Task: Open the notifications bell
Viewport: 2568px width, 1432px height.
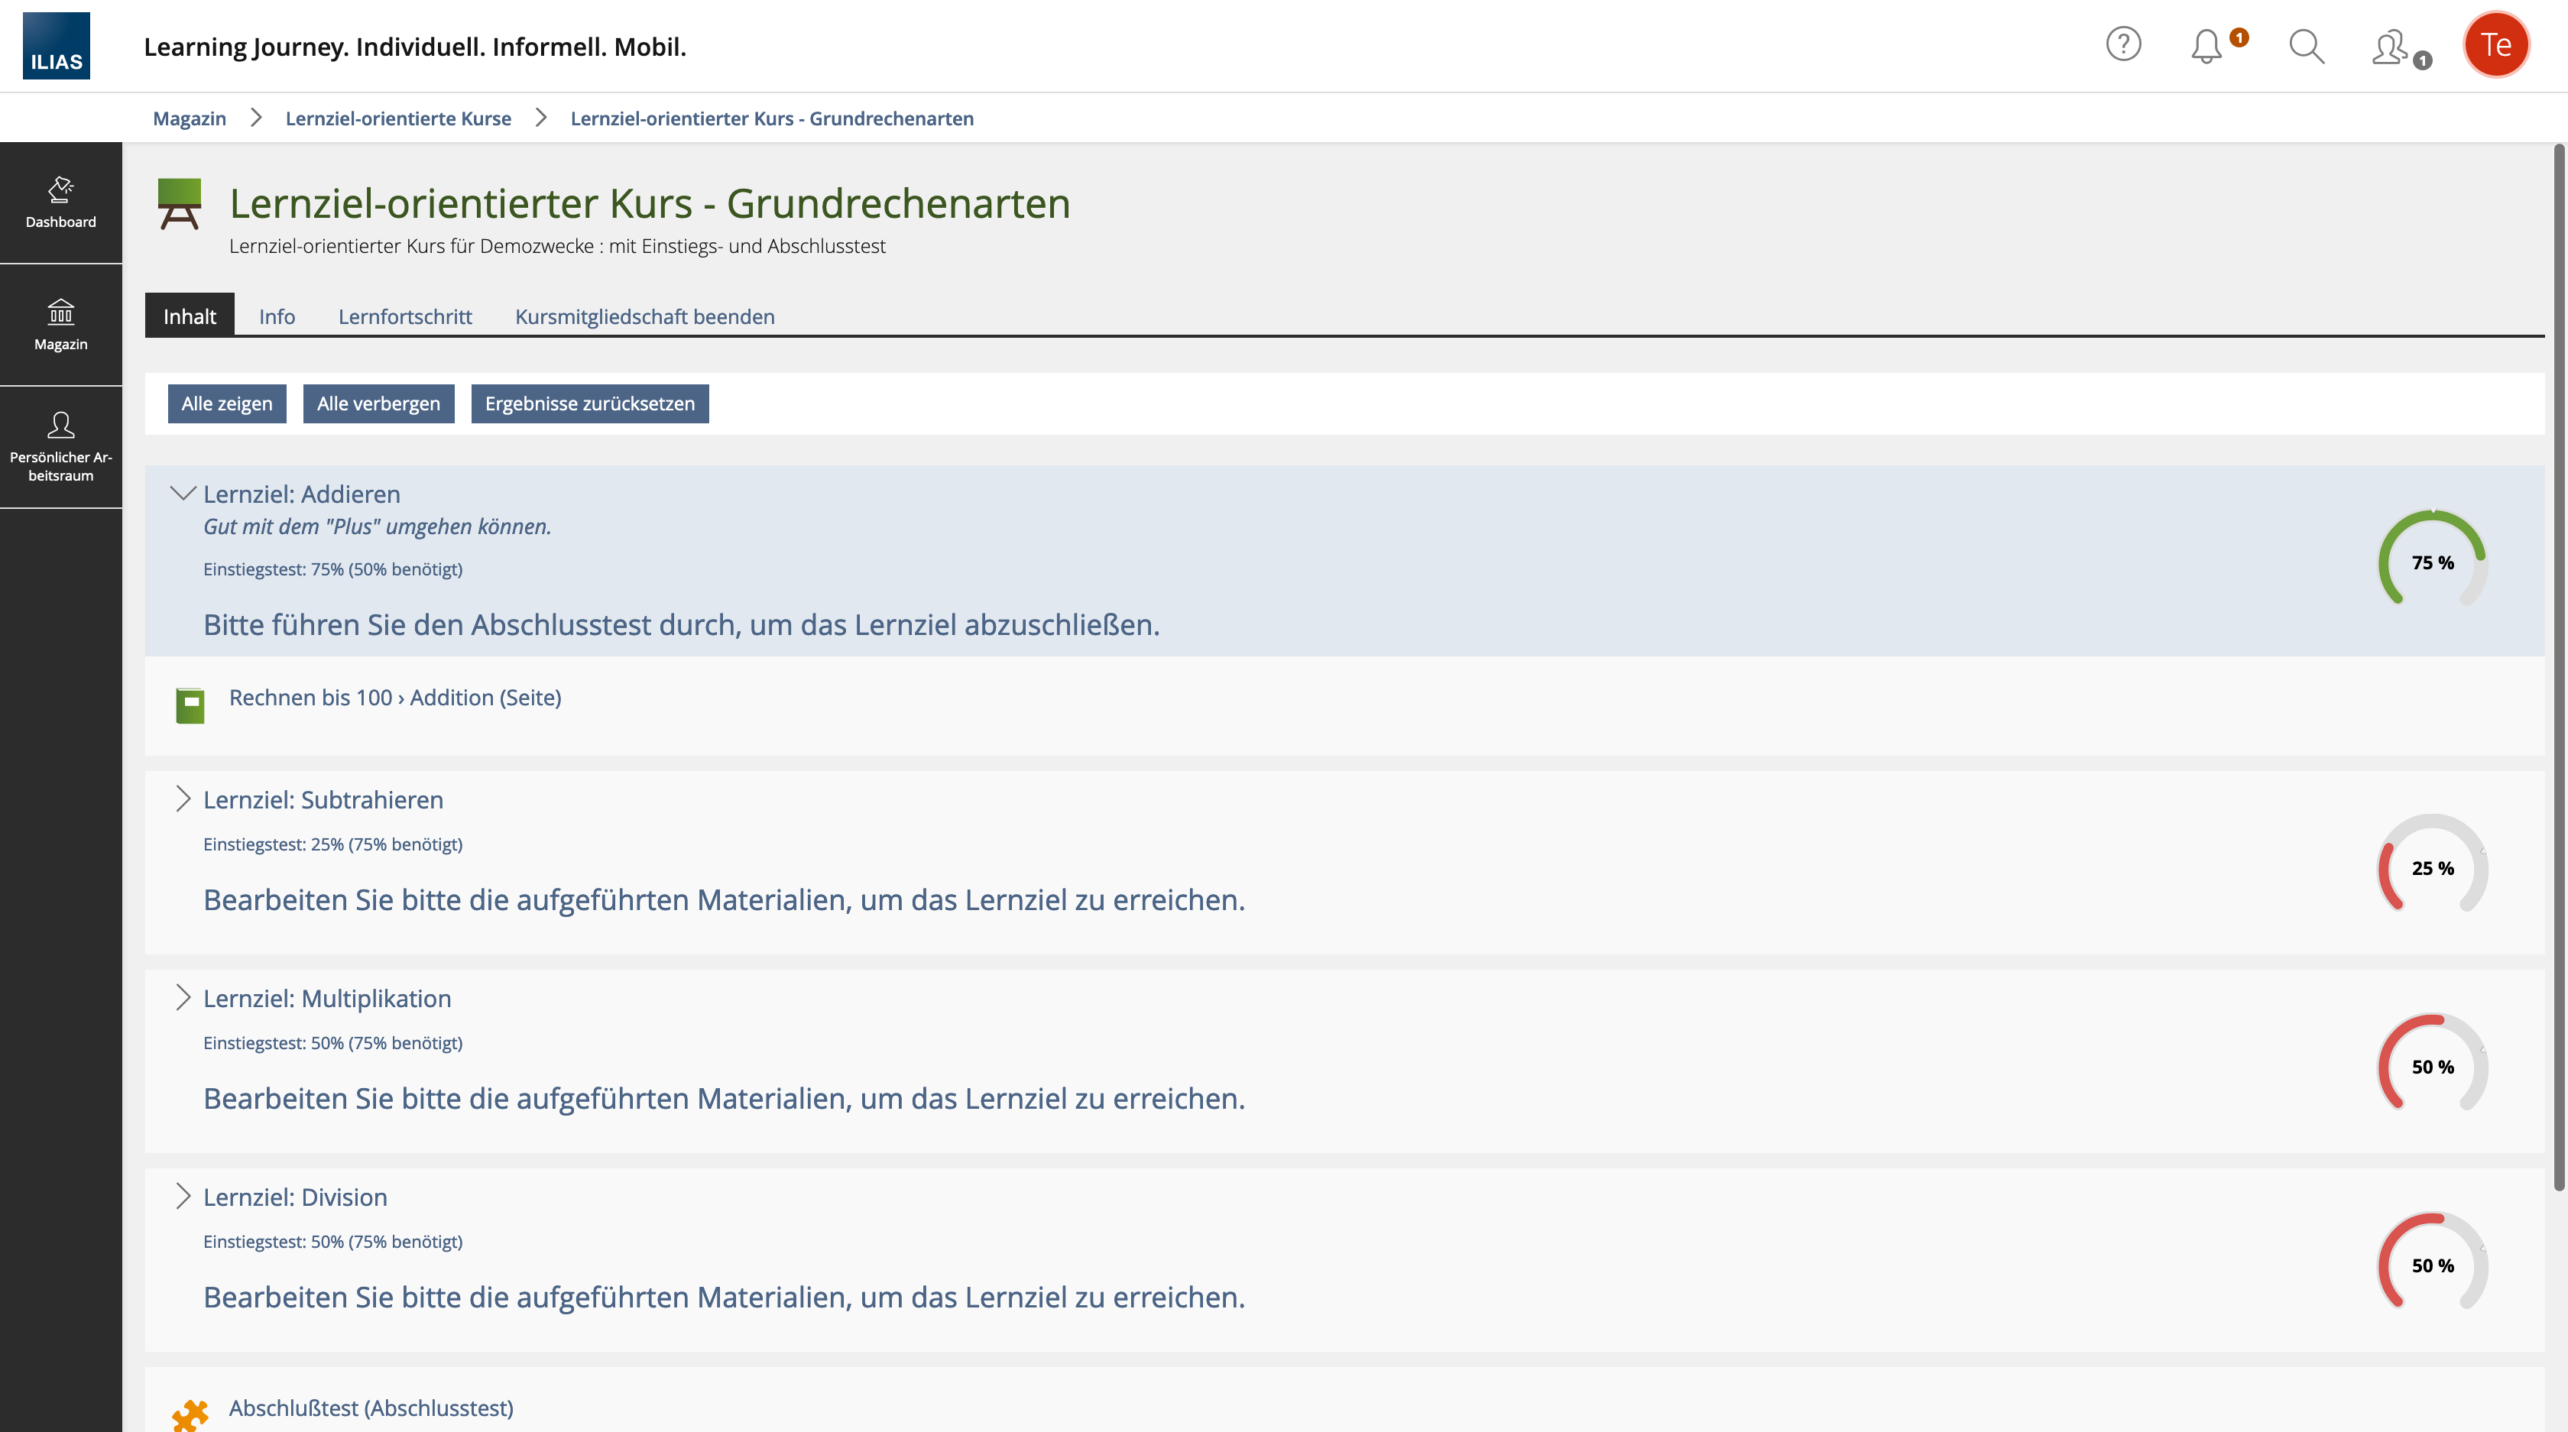Action: click(x=2206, y=46)
